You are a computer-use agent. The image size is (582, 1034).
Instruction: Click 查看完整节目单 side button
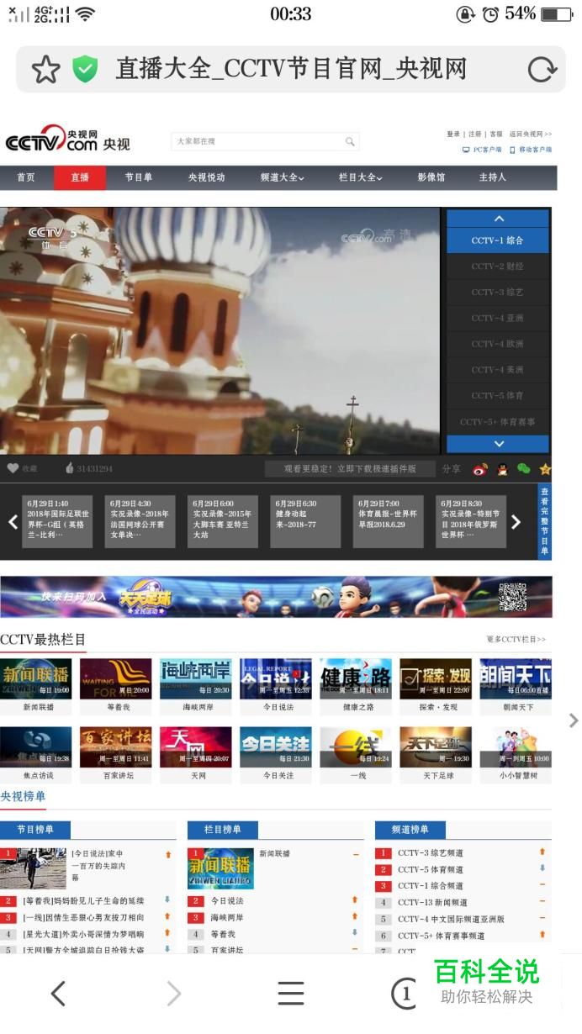[x=544, y=521]
